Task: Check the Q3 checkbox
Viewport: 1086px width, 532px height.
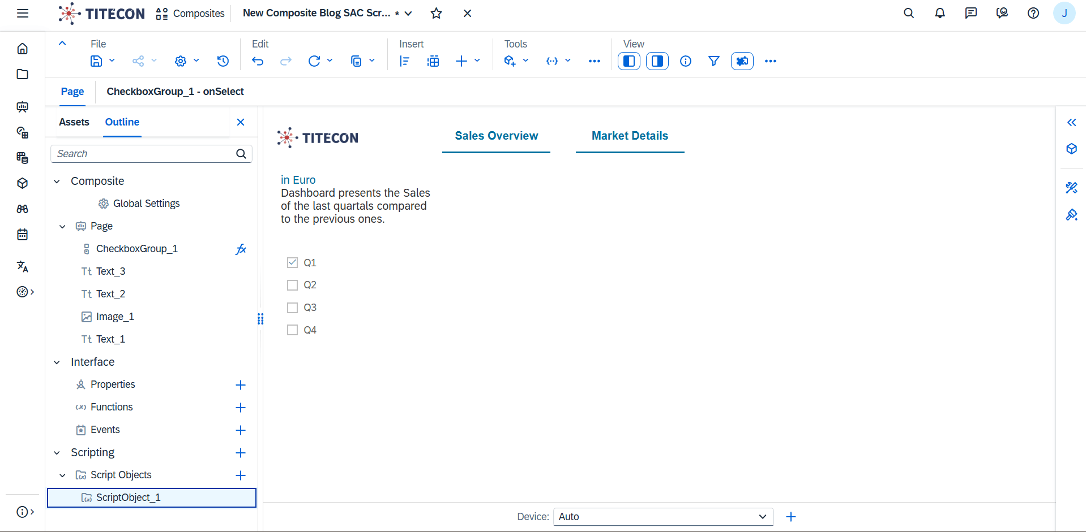Action: pos(292,308)
